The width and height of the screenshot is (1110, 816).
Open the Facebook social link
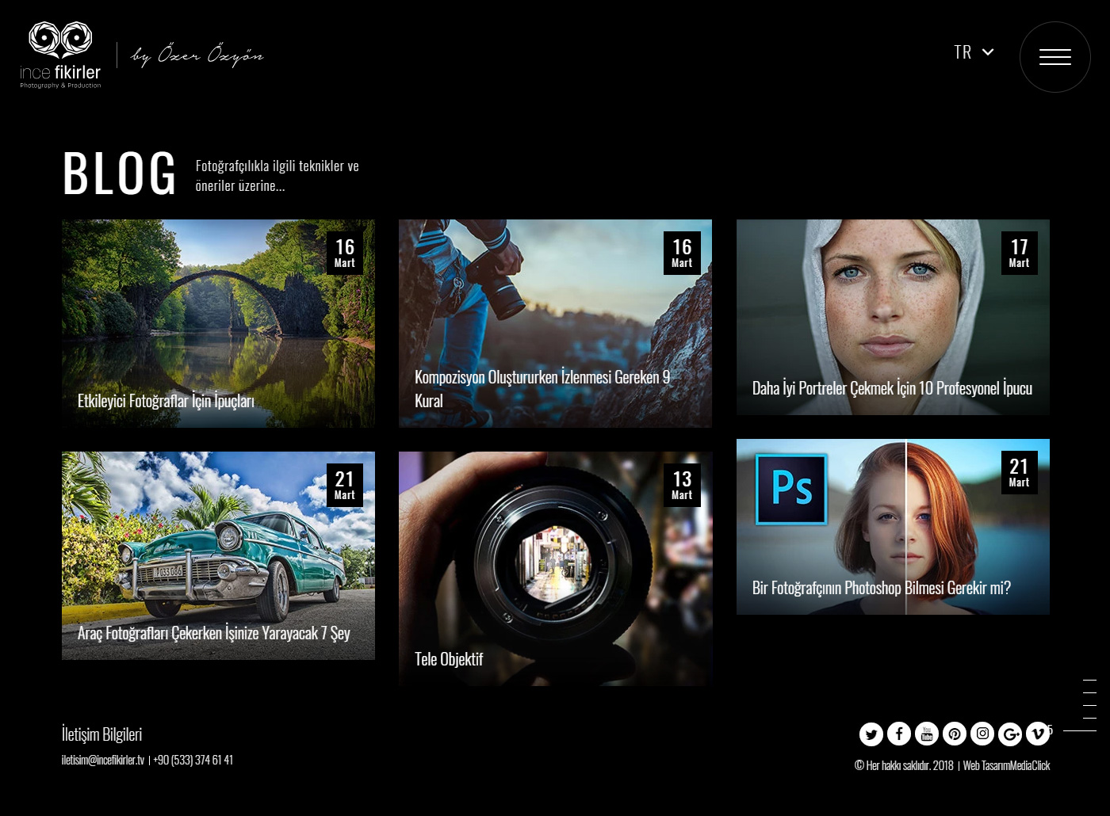(898, 734)
